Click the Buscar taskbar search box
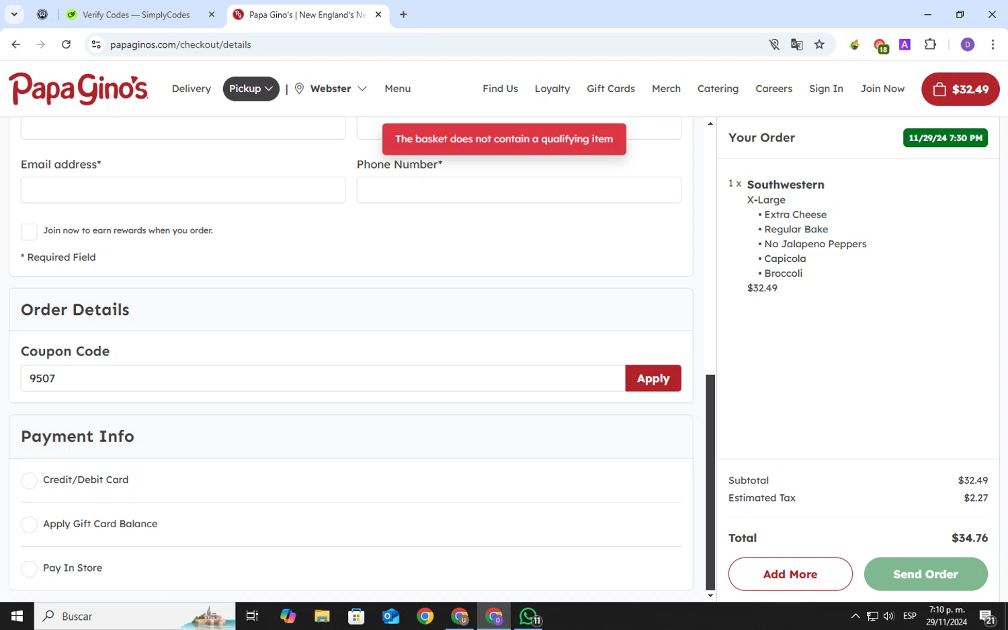Viewport: 1008px width, 630px height. coord(134,616)
